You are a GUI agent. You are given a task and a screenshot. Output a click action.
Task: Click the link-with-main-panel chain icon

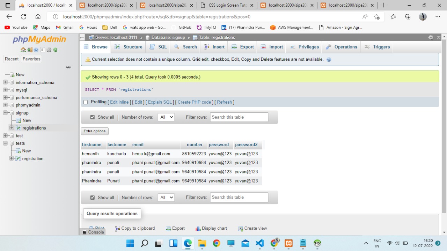pos(68,67)
